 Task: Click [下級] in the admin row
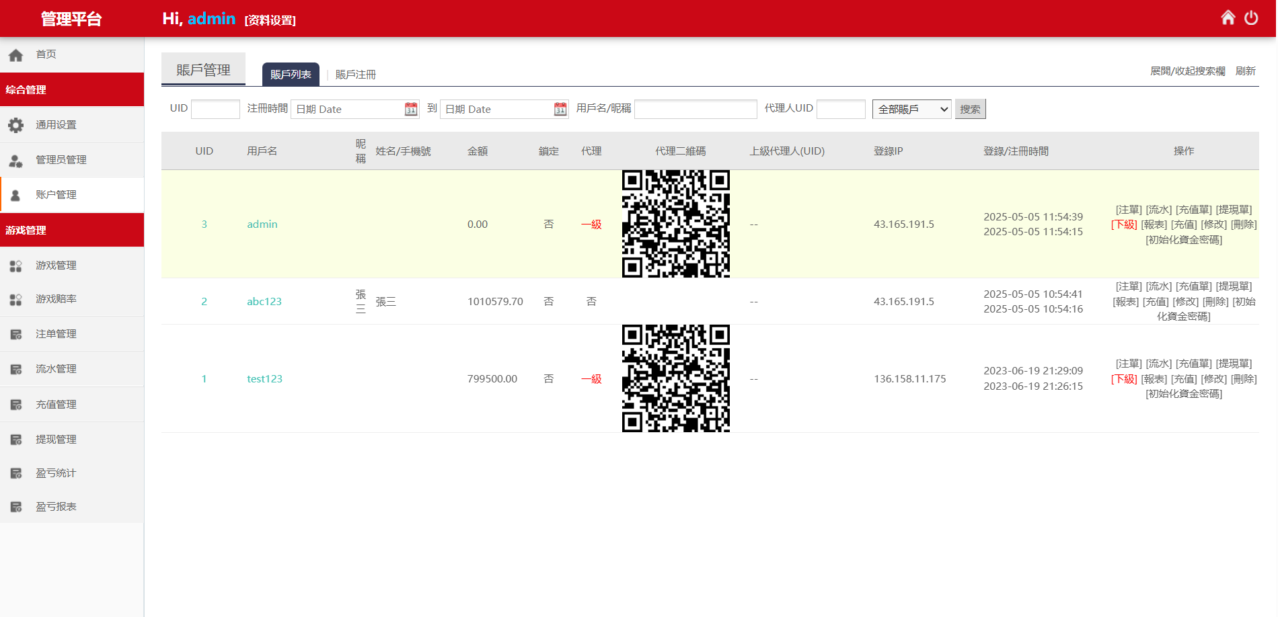click(x=1124, y=224)
